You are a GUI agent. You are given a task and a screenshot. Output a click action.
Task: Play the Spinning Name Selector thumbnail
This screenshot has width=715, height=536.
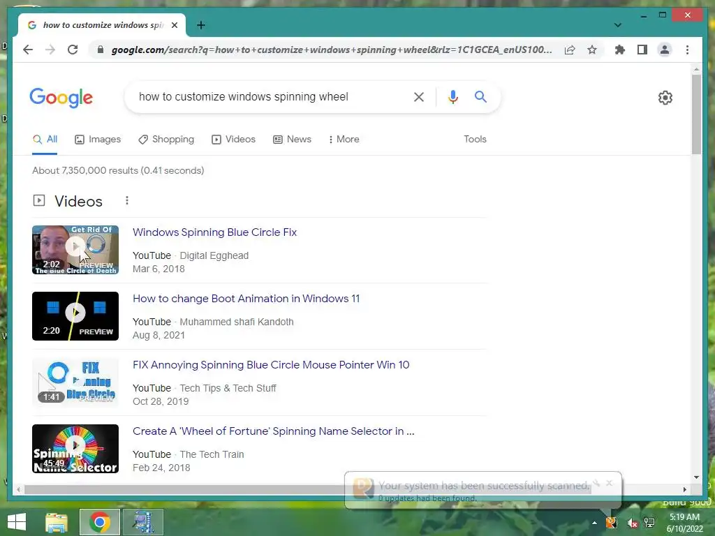pyautogui.click(x=75, y=449)
